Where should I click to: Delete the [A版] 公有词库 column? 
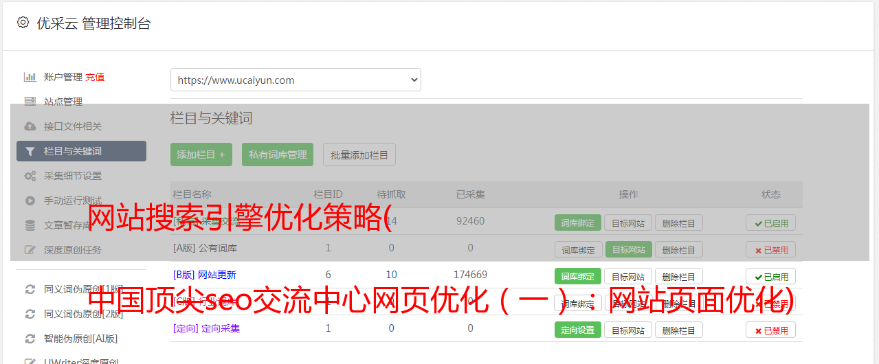(x=678, y=249)
